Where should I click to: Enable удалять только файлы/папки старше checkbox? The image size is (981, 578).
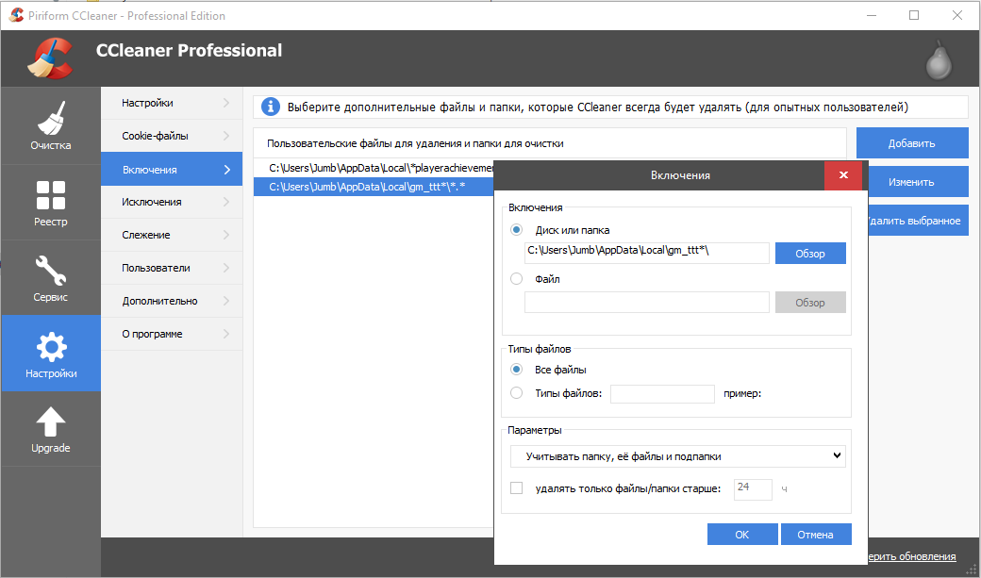point(516,488)
